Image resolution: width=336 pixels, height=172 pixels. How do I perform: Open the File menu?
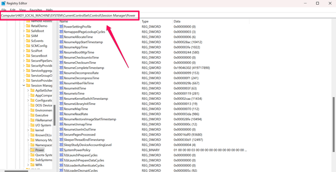click(x=4, y=9)
